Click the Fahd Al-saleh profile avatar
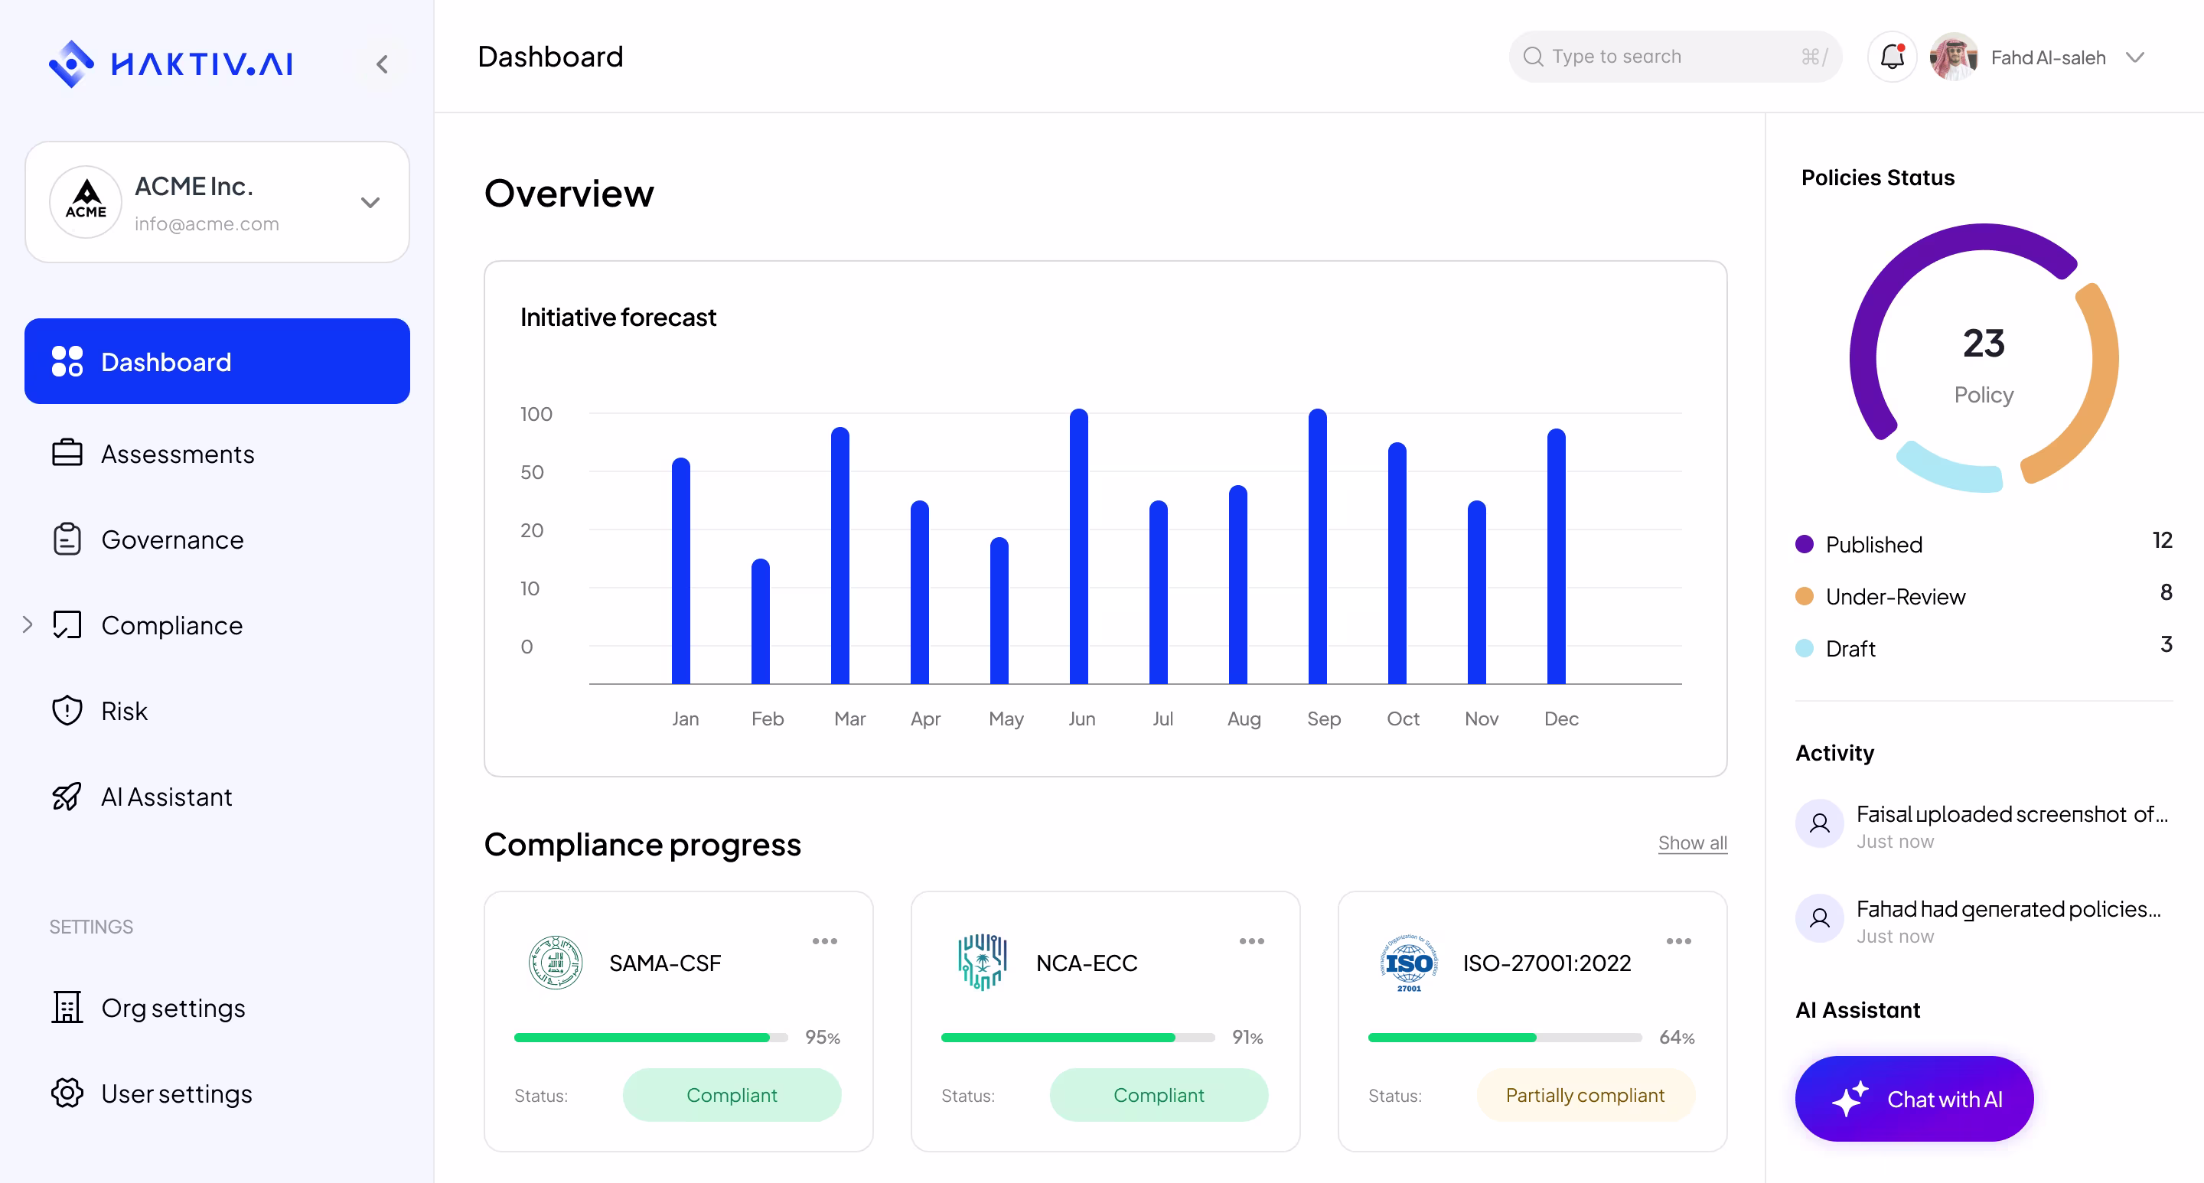This screenshot has height=1183, width=2204. click(x=1953, y=57)
